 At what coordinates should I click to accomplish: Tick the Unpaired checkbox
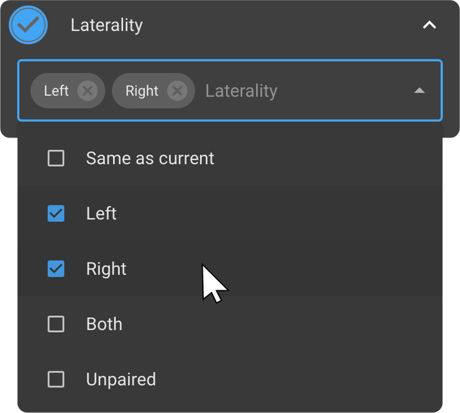pyautogui.click(x=56, y=379)
